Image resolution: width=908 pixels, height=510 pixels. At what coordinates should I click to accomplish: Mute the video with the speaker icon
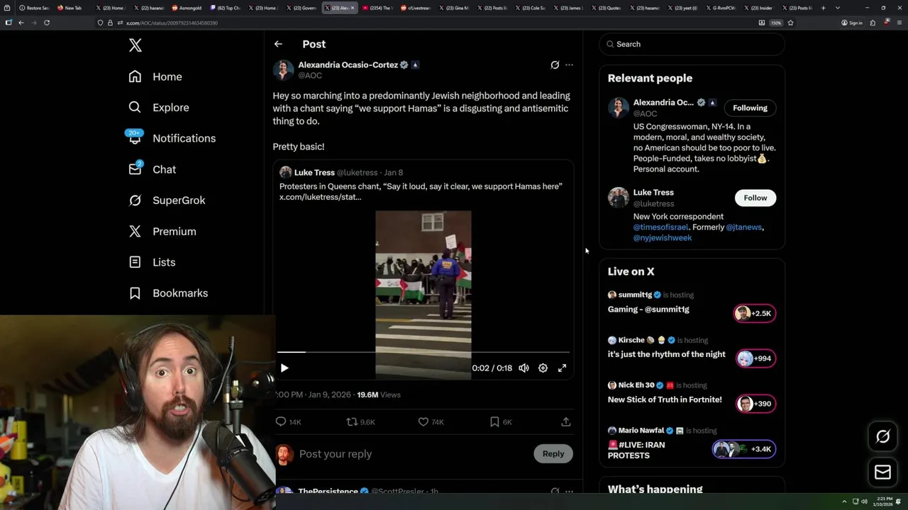click(x=524, y=368)
